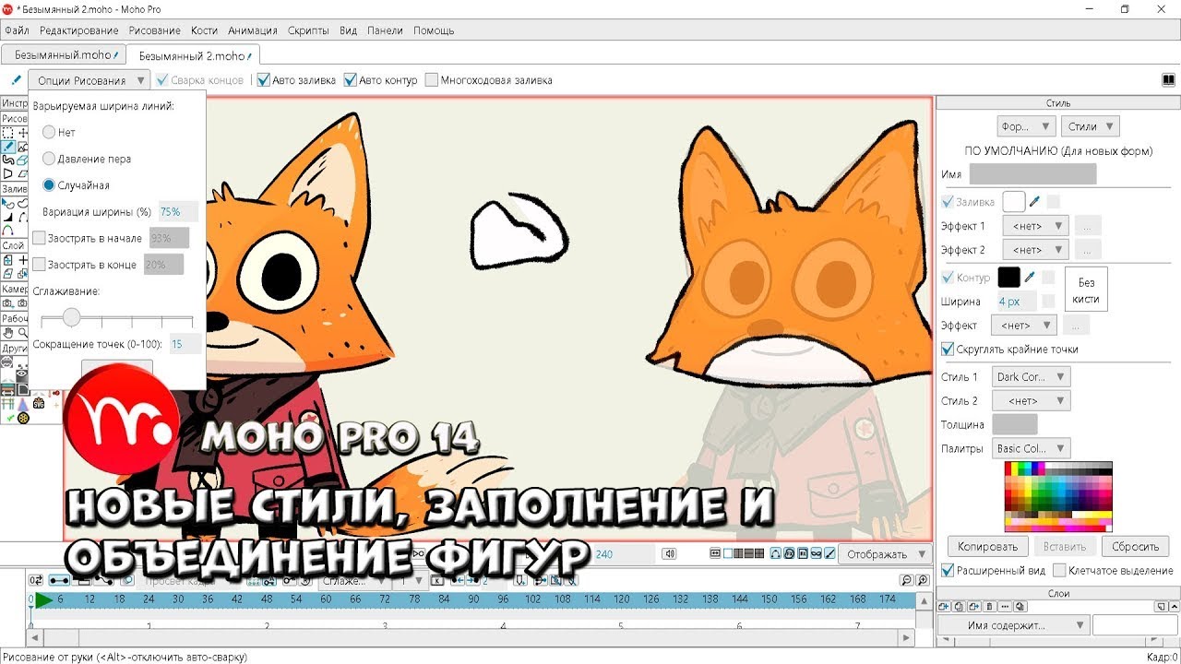Uncheck the 'Авто заливка' checkbox
This screenshot has width=1181, height=664.
(263, 80)
